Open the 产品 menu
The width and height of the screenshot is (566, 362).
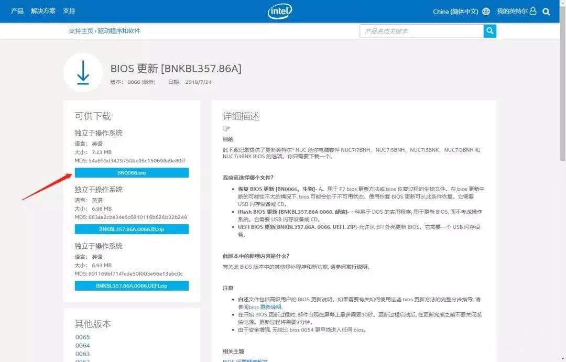(x=17, y=11)
